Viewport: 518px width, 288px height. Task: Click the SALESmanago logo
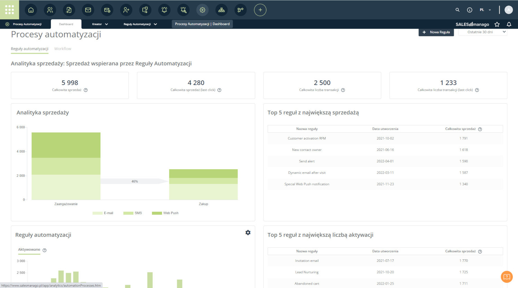coord(472,24)
